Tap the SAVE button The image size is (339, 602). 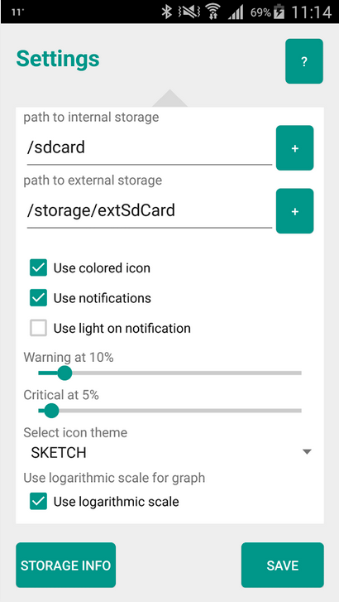pos(283,565)
